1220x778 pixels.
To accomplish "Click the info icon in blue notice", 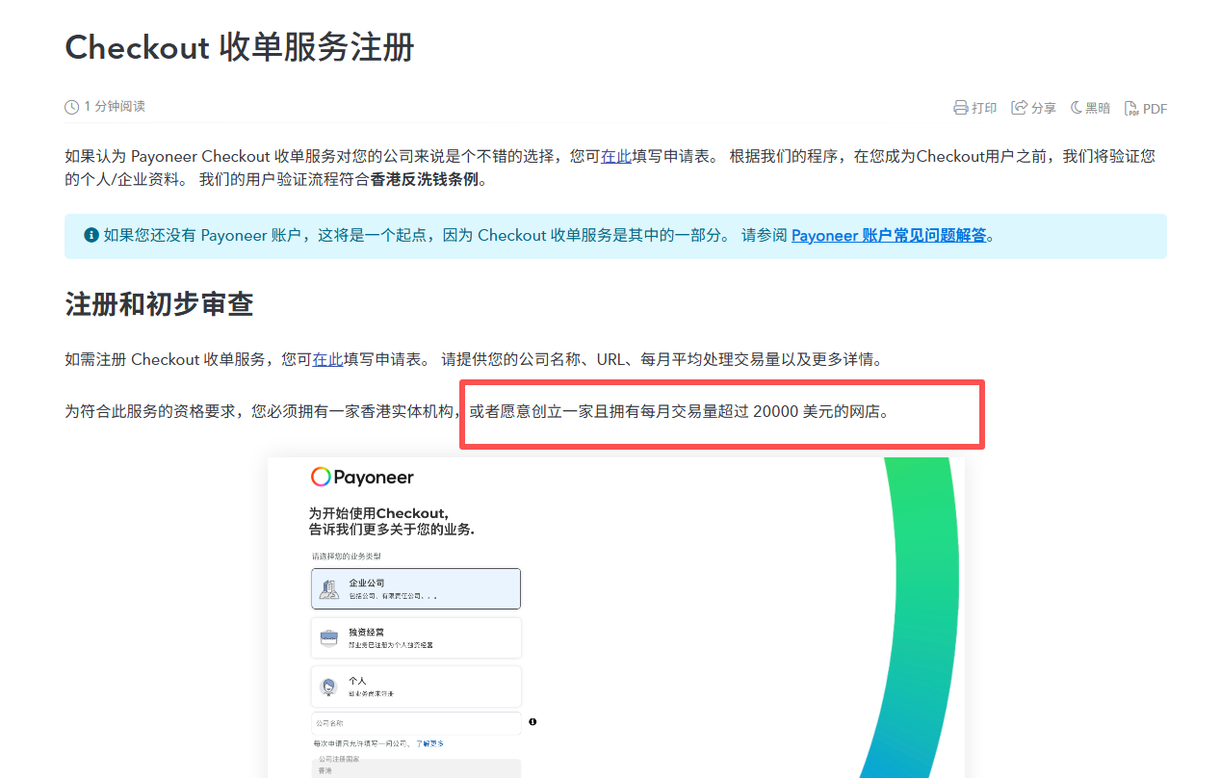I will point(91,235).
